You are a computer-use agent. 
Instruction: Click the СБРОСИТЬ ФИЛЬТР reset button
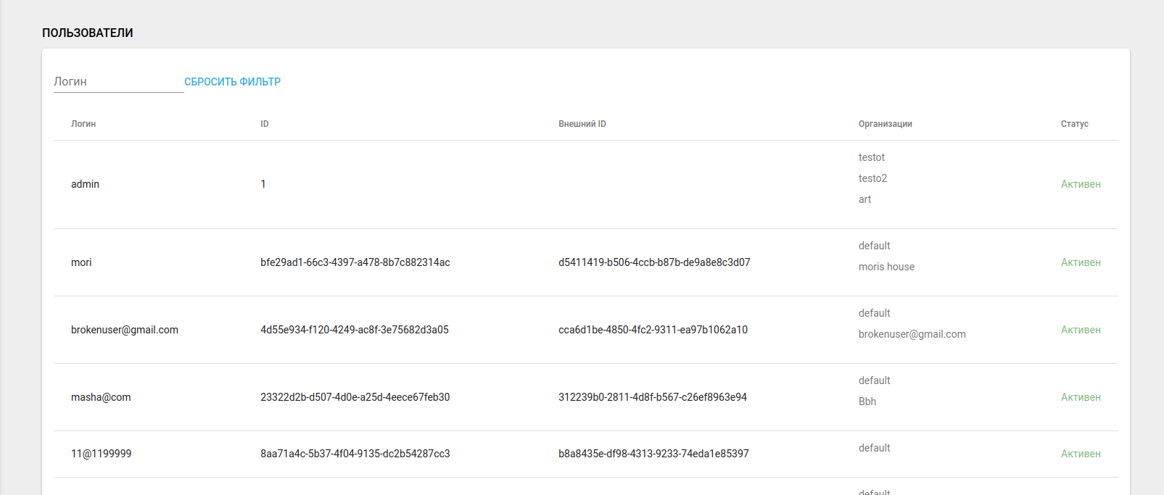click(x=232, y=82)
